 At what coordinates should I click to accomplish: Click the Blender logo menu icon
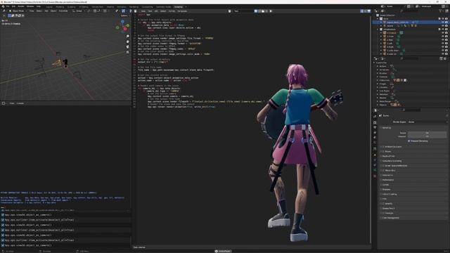[3, 6]
